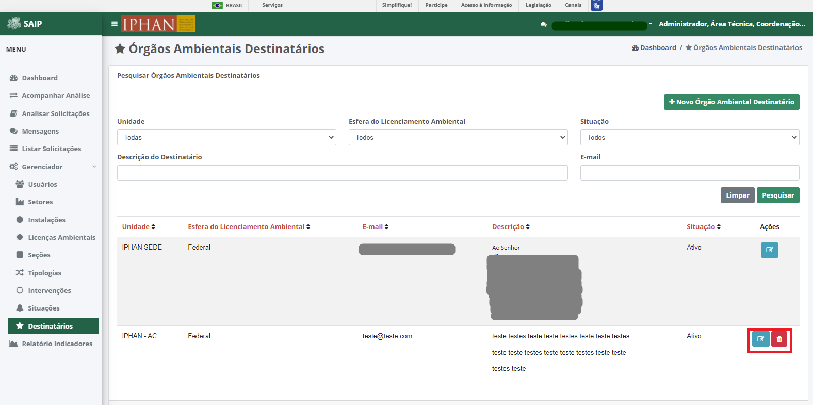Go to Dashboard via breadcrumb
Screen dimensions: 813x408
click(x=654, y=48)
